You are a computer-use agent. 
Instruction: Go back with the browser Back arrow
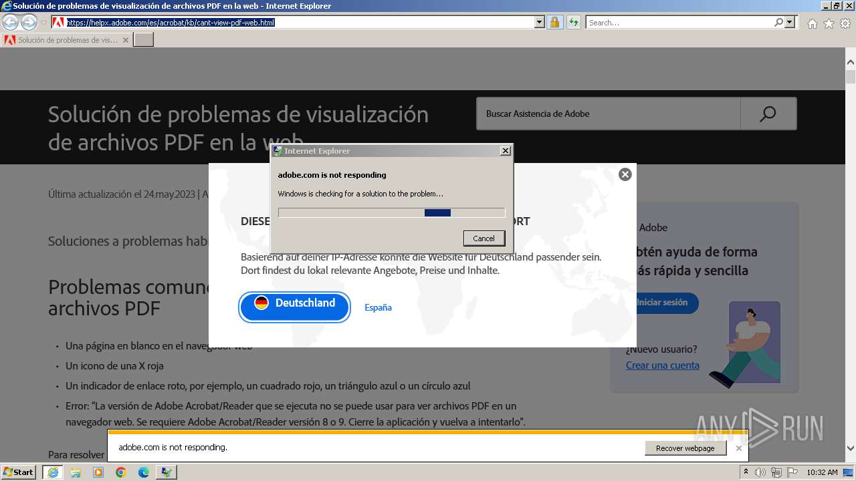point(10,23)
